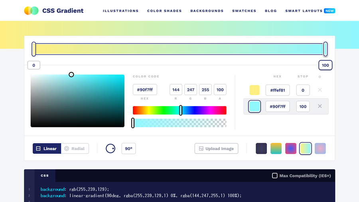The image size is (359, 202).
Task: Select Linear gradient type
Action: [x=47, y=149]
